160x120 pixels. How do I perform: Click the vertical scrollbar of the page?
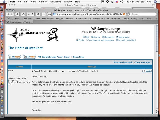click(157, 75)
